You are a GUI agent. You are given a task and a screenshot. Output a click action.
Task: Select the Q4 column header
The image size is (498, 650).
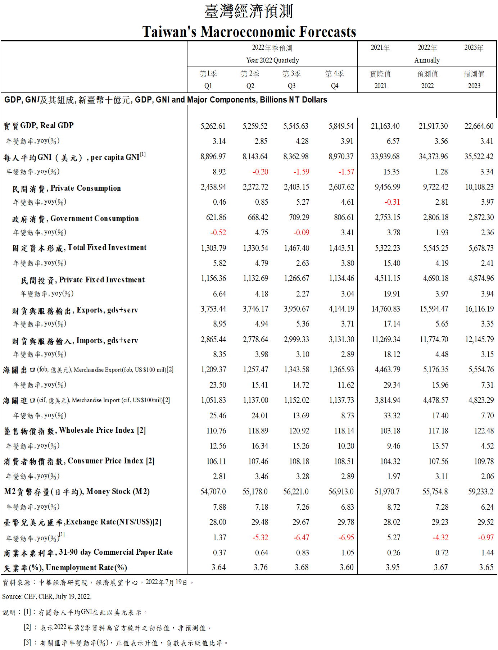pos(335,86)
